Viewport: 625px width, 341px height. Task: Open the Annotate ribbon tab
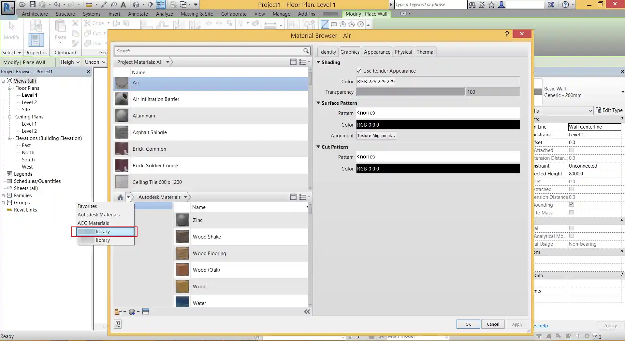click(x=138, y=14)
